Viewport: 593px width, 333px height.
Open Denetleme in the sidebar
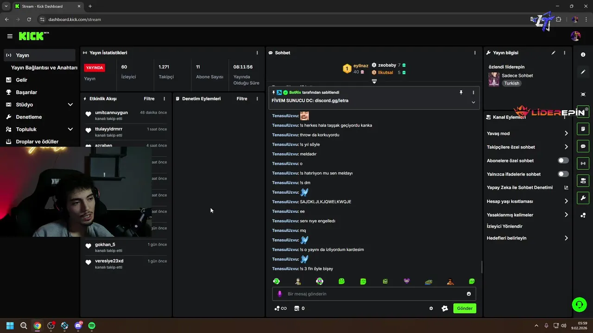point(39,117)
